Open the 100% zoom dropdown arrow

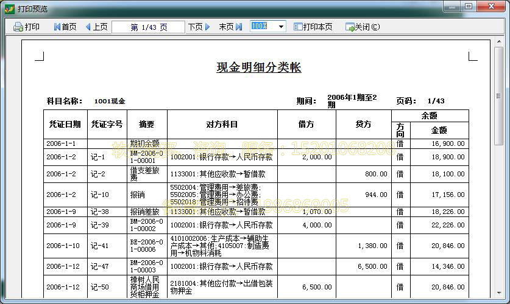pos(281,27)
